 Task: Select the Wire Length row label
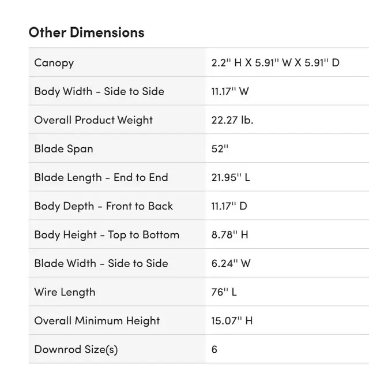pyautogui.click(x=65, y=292)
